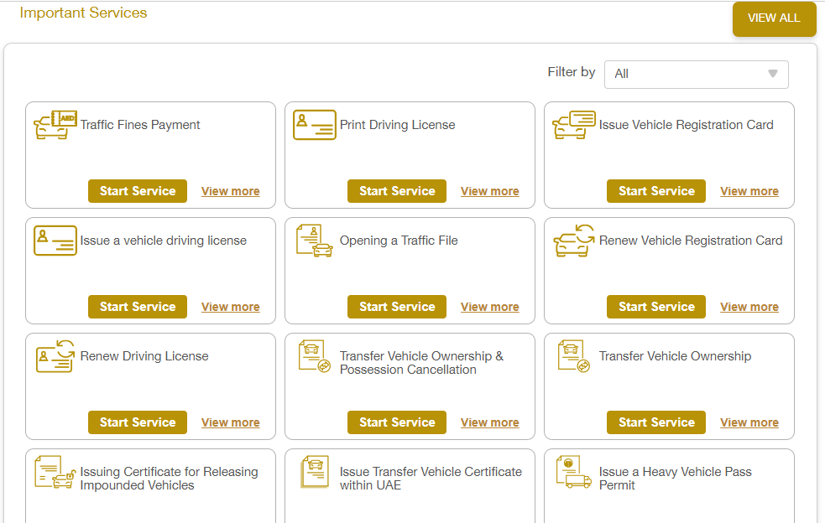
Task: Click the Releasing Impounded Vehicles certificate icon
Action: click(55, 472)
